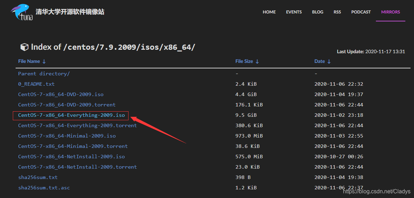Click the date 2020-10-27 00:26

point(339,157)
